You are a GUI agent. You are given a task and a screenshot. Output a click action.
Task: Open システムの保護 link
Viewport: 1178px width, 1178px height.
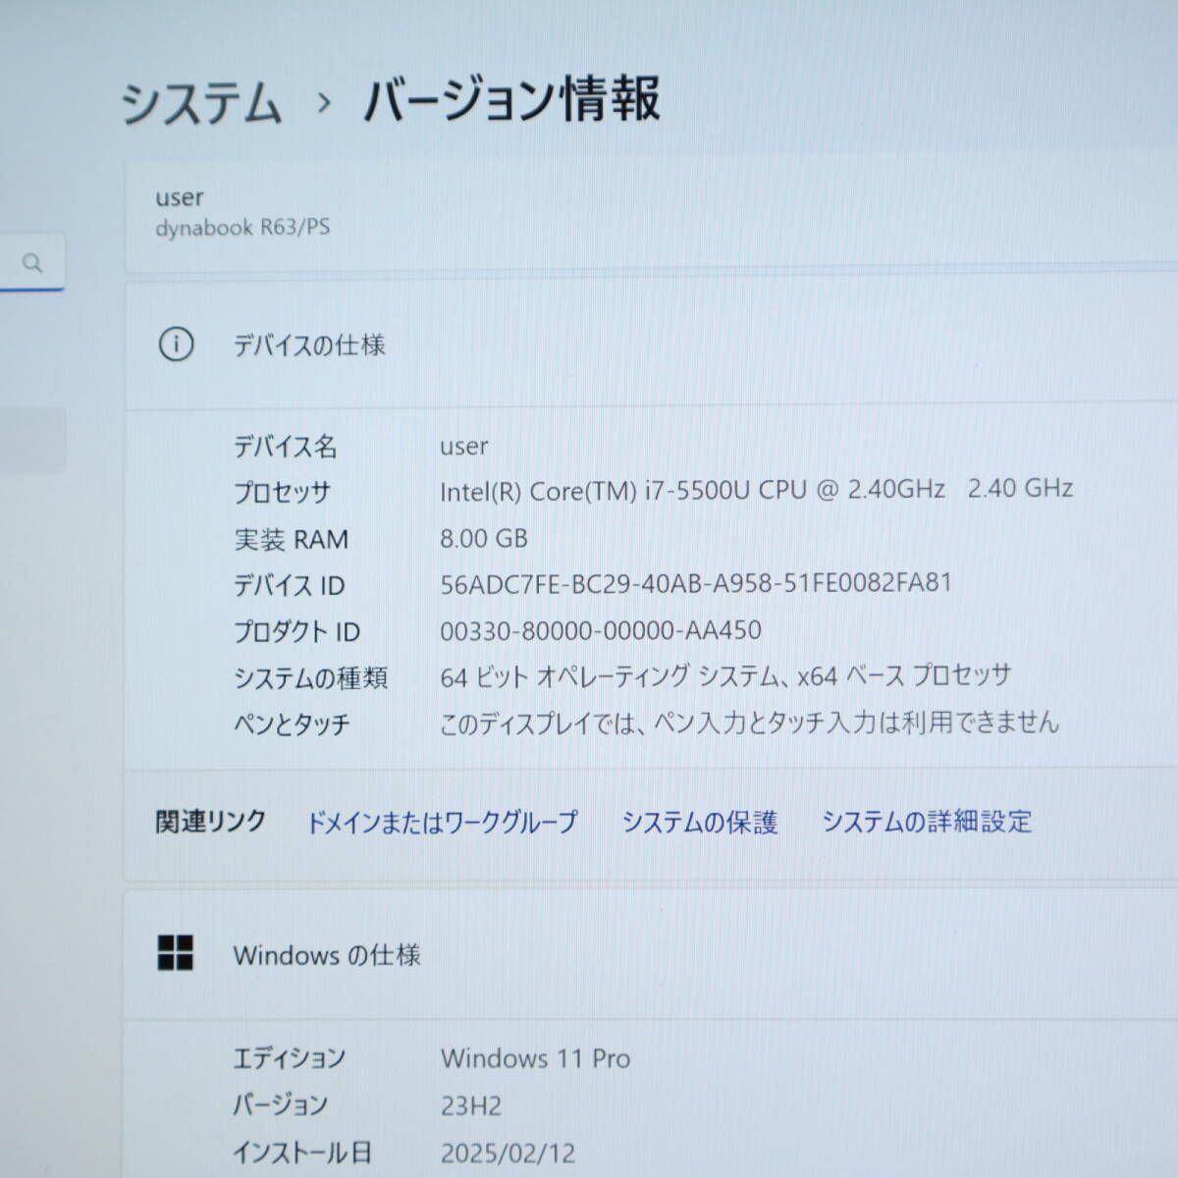(700, 822)
